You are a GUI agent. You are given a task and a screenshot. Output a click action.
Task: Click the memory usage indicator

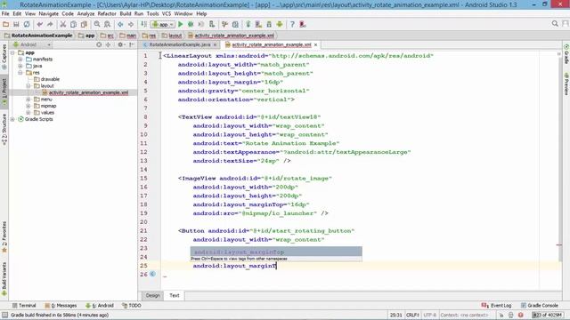point(548,315)
